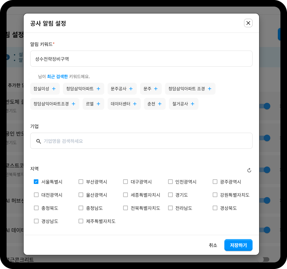This screenshot has width=287, height=269.
Task: Close the 공사 알림 설정 dialog
Action: [x=248, y=23]
